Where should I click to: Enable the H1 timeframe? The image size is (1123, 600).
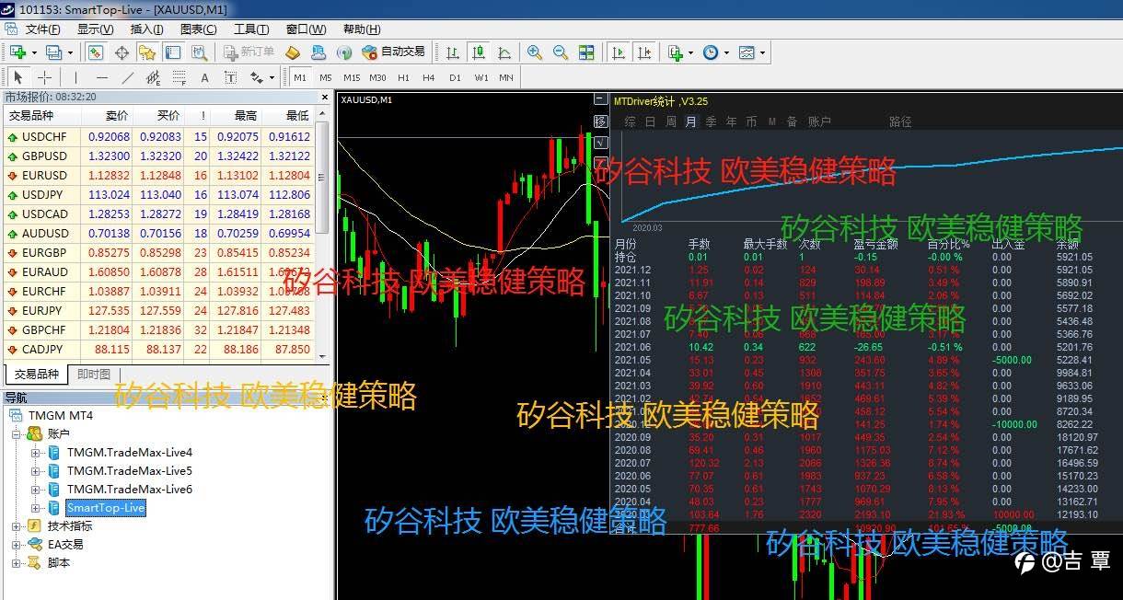[x=403, y=78]
